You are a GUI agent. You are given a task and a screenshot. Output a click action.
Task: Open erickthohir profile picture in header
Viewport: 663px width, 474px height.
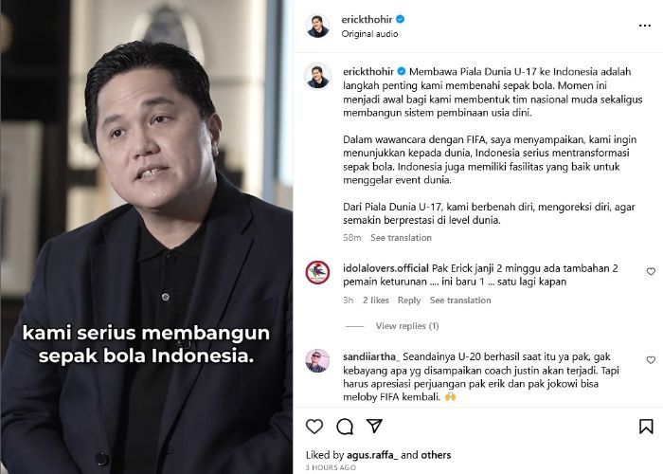point(317,26)
